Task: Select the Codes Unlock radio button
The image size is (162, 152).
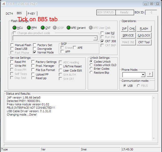Action: point(91,61)
